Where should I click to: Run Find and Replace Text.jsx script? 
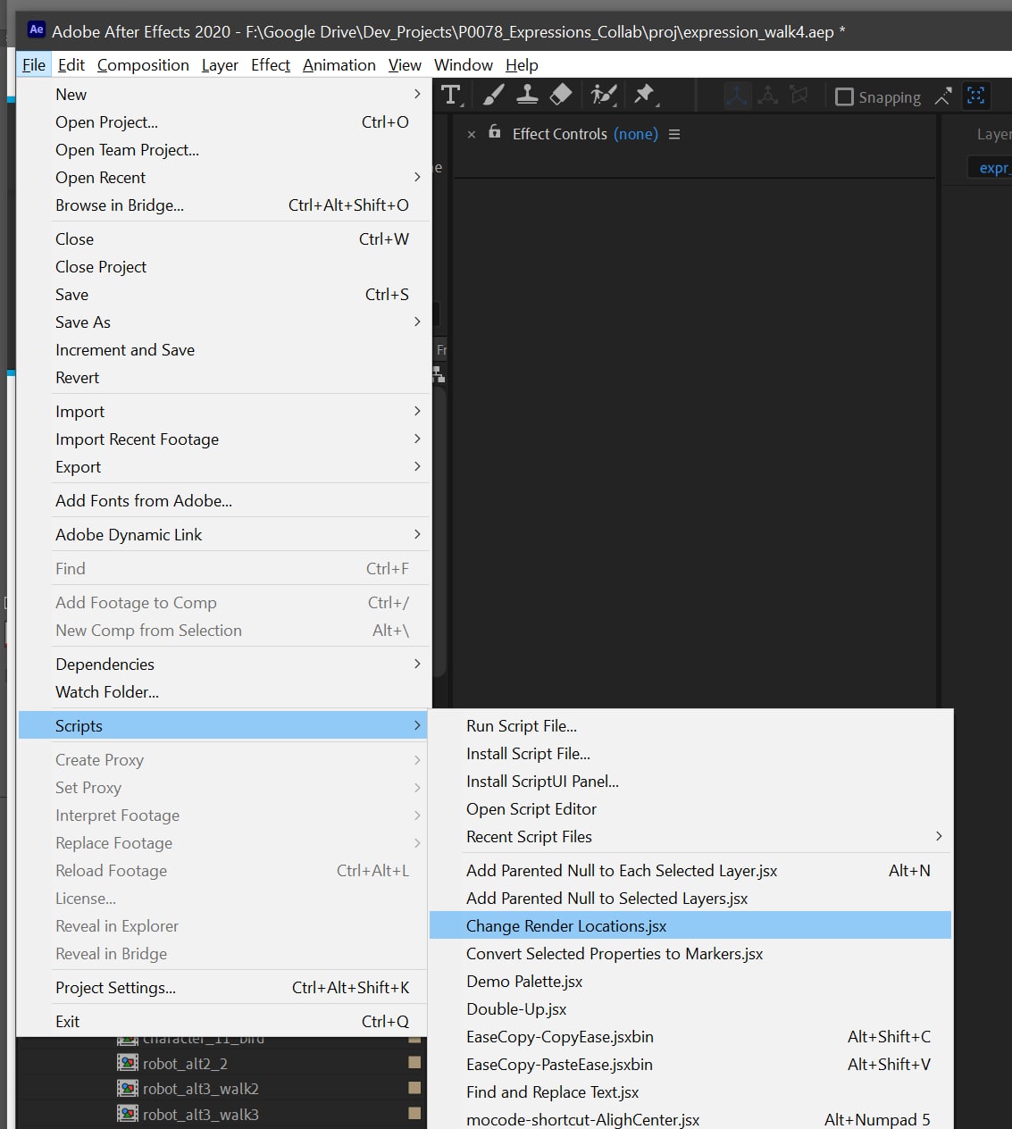(x=690, y=1092)
